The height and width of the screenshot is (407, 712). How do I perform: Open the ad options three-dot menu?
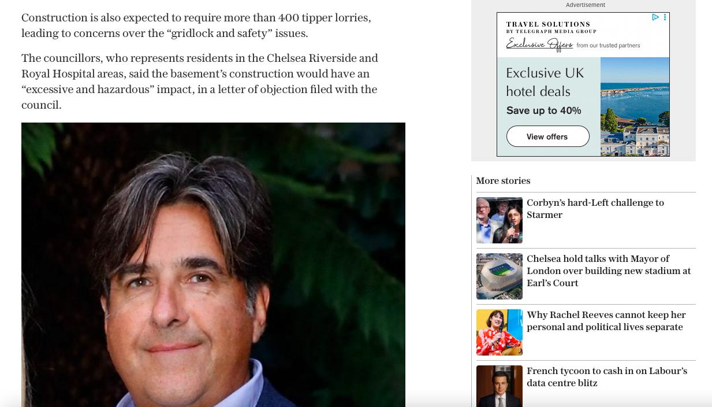665,17
